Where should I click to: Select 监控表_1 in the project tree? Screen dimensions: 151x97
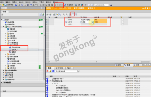pos(13,50)
